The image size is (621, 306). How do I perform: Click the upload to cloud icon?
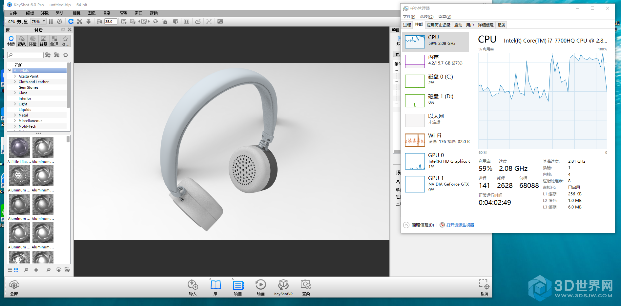pos(59,270)
